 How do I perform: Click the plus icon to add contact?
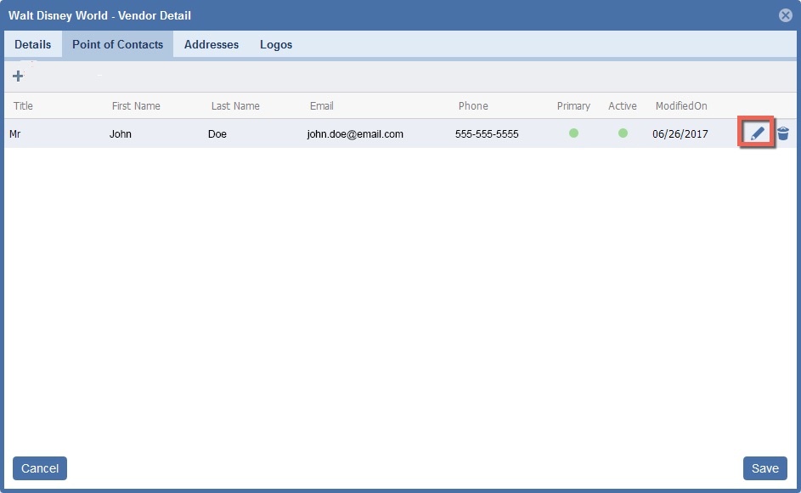coord(18,76)
